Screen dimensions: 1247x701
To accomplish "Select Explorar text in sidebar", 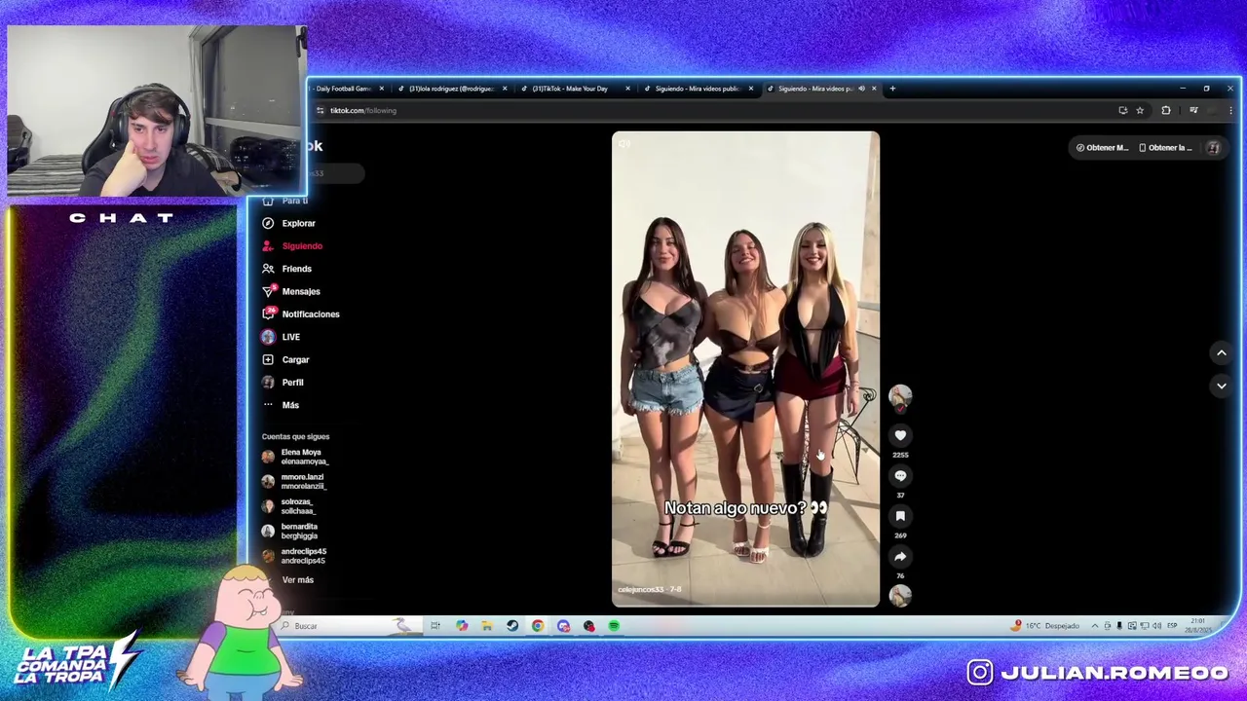I will (299, 223).
